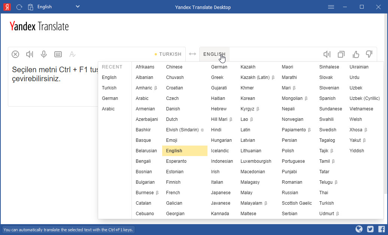Screen dimensions: 388x235
Task: Pick Kannada from the language list
Action: (220, 213)
